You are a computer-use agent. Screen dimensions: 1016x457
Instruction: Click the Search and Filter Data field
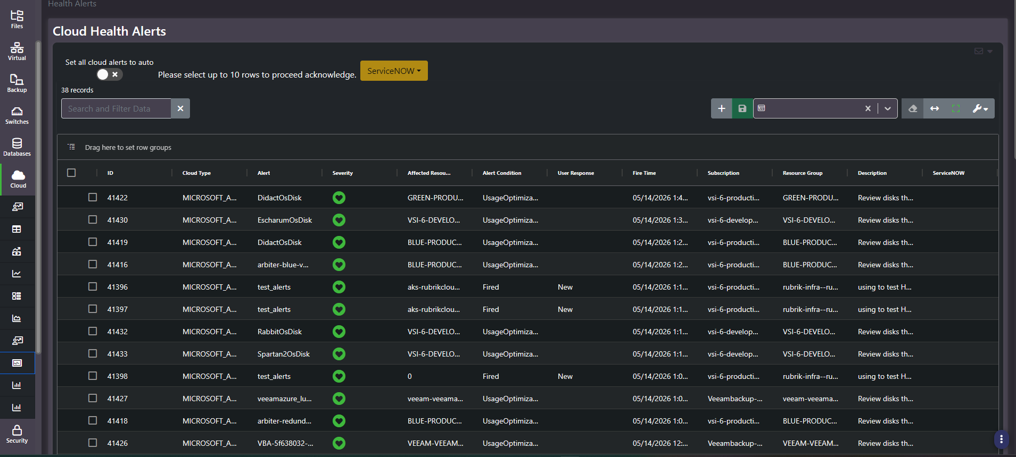(x=116, y=108)
